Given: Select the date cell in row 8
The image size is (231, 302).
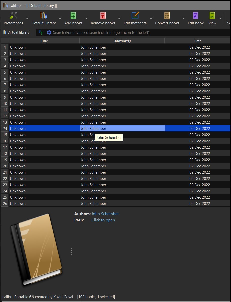Looking at the screenshot, I should click(x=200, y=91).
